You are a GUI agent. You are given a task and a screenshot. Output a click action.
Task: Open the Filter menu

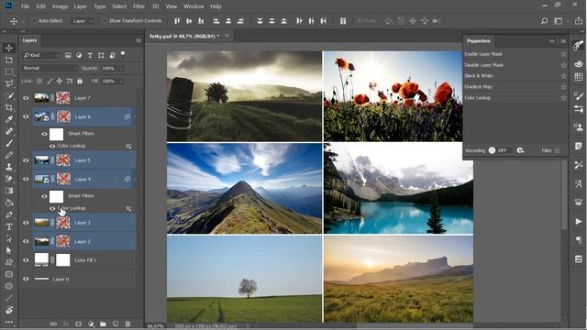pos(138,6)
